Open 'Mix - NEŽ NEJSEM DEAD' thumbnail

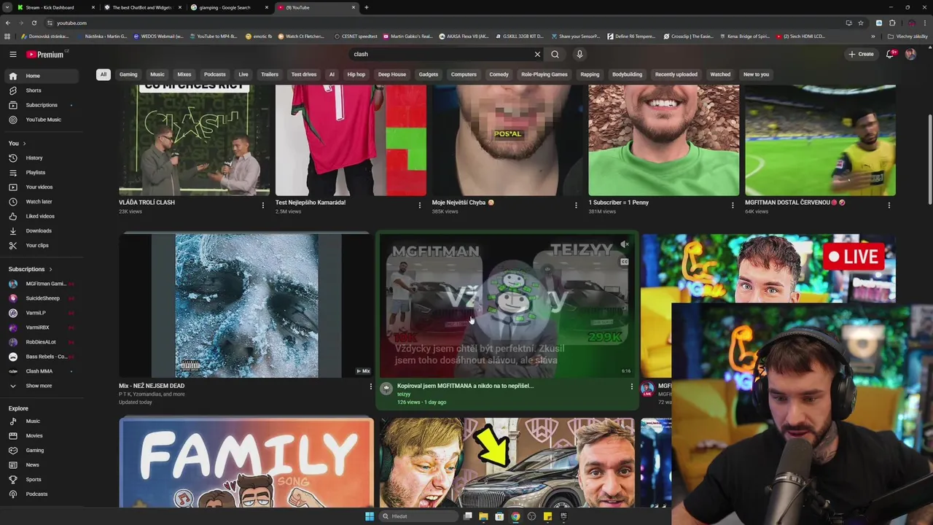click(246, 305)
